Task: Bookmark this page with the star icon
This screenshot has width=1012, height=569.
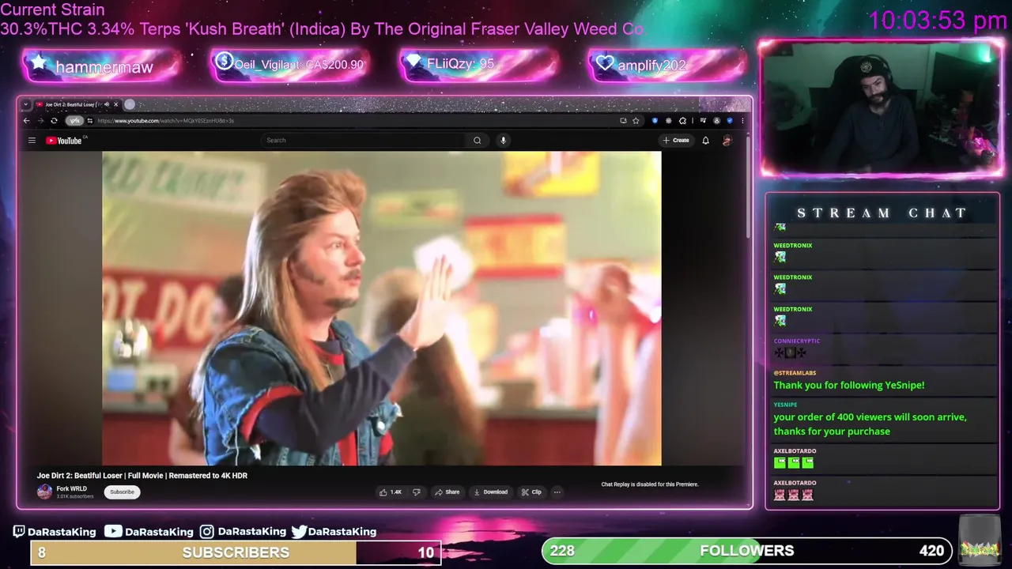Action: (636, 121)
